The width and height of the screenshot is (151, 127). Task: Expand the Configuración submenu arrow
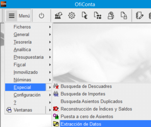tap(50, 95)
